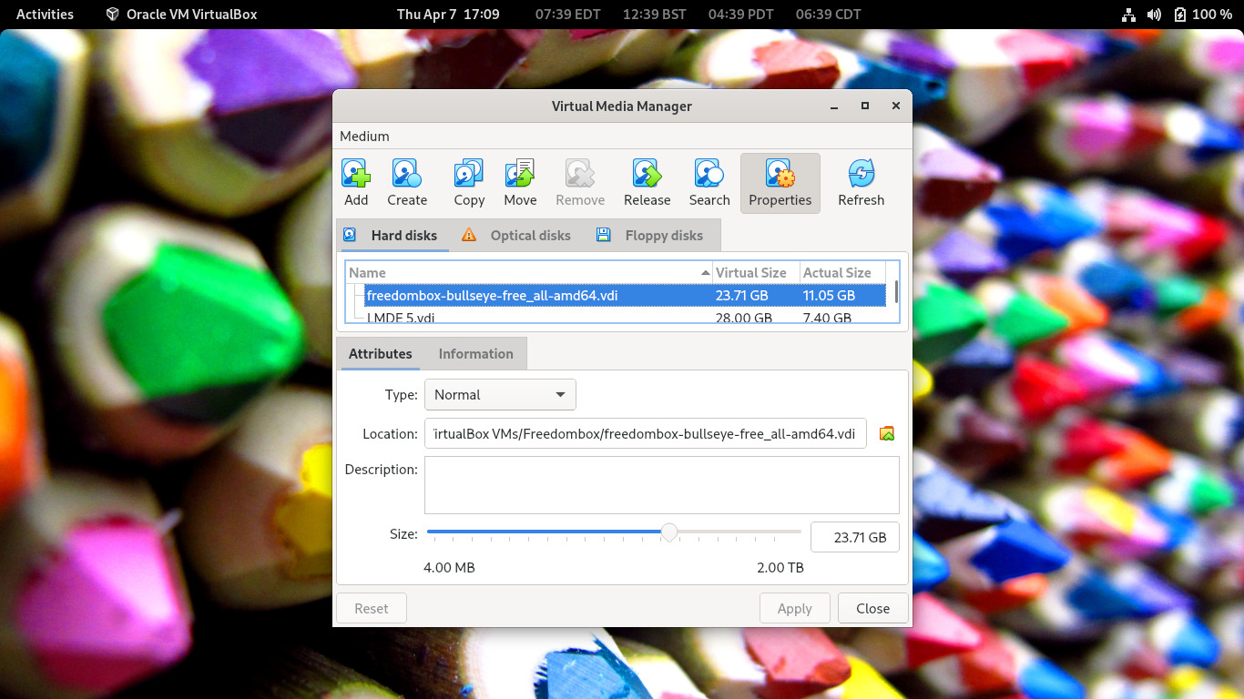Screen dimensions: 1244x699
Task: Switch to the Floppy disks tab
Action: coord(650,235)
